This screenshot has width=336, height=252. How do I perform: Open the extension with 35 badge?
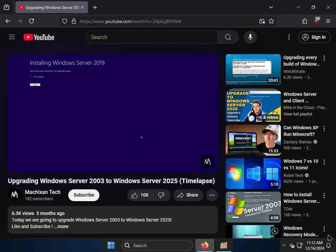click(317, 21)
